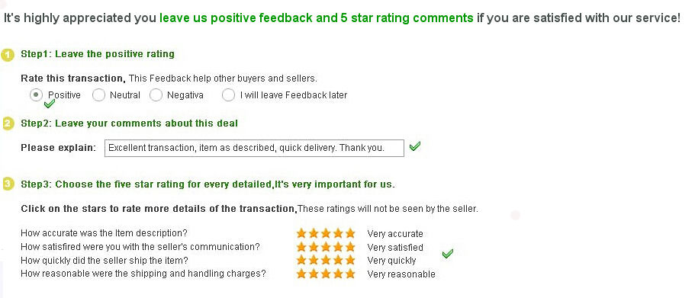The height and width of the screenshot is (298, 695).
Task: Click the yellow Step 3 number badge
Action: point(8,184)
